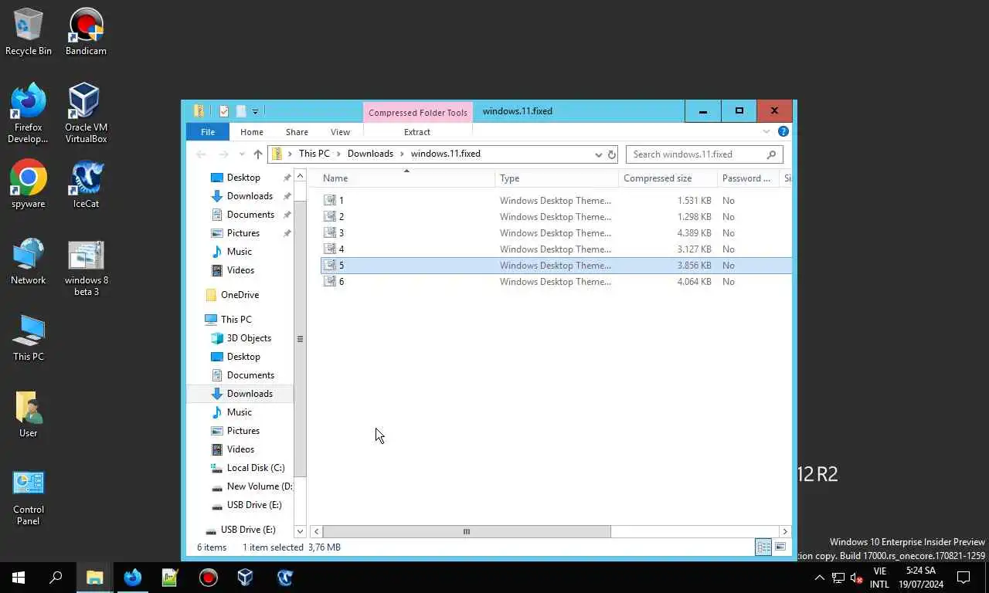The height and width of the screenshot is (593, 989).
Task: Click the muted volume tray icon
Action: pyautogui.click(x=856, y=578)
